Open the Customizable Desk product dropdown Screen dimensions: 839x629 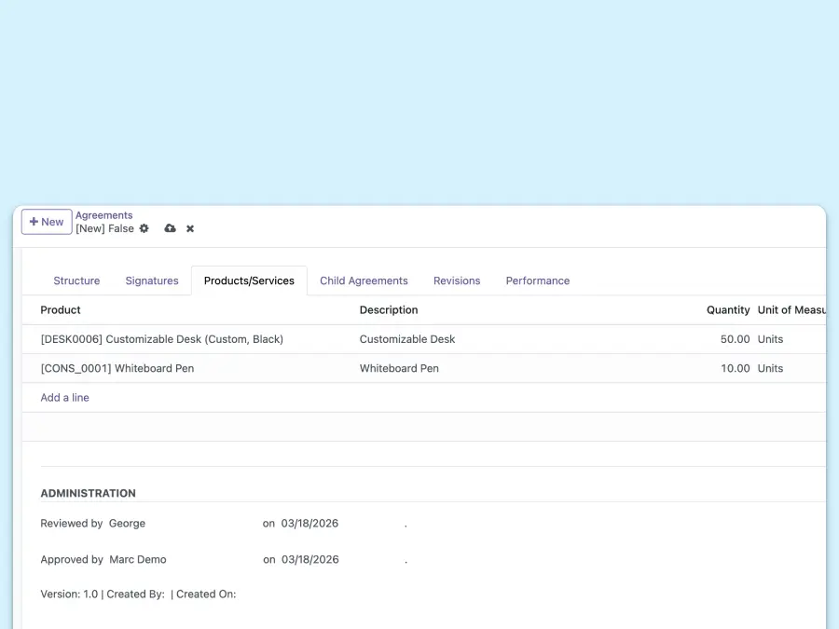pos(161,339)
